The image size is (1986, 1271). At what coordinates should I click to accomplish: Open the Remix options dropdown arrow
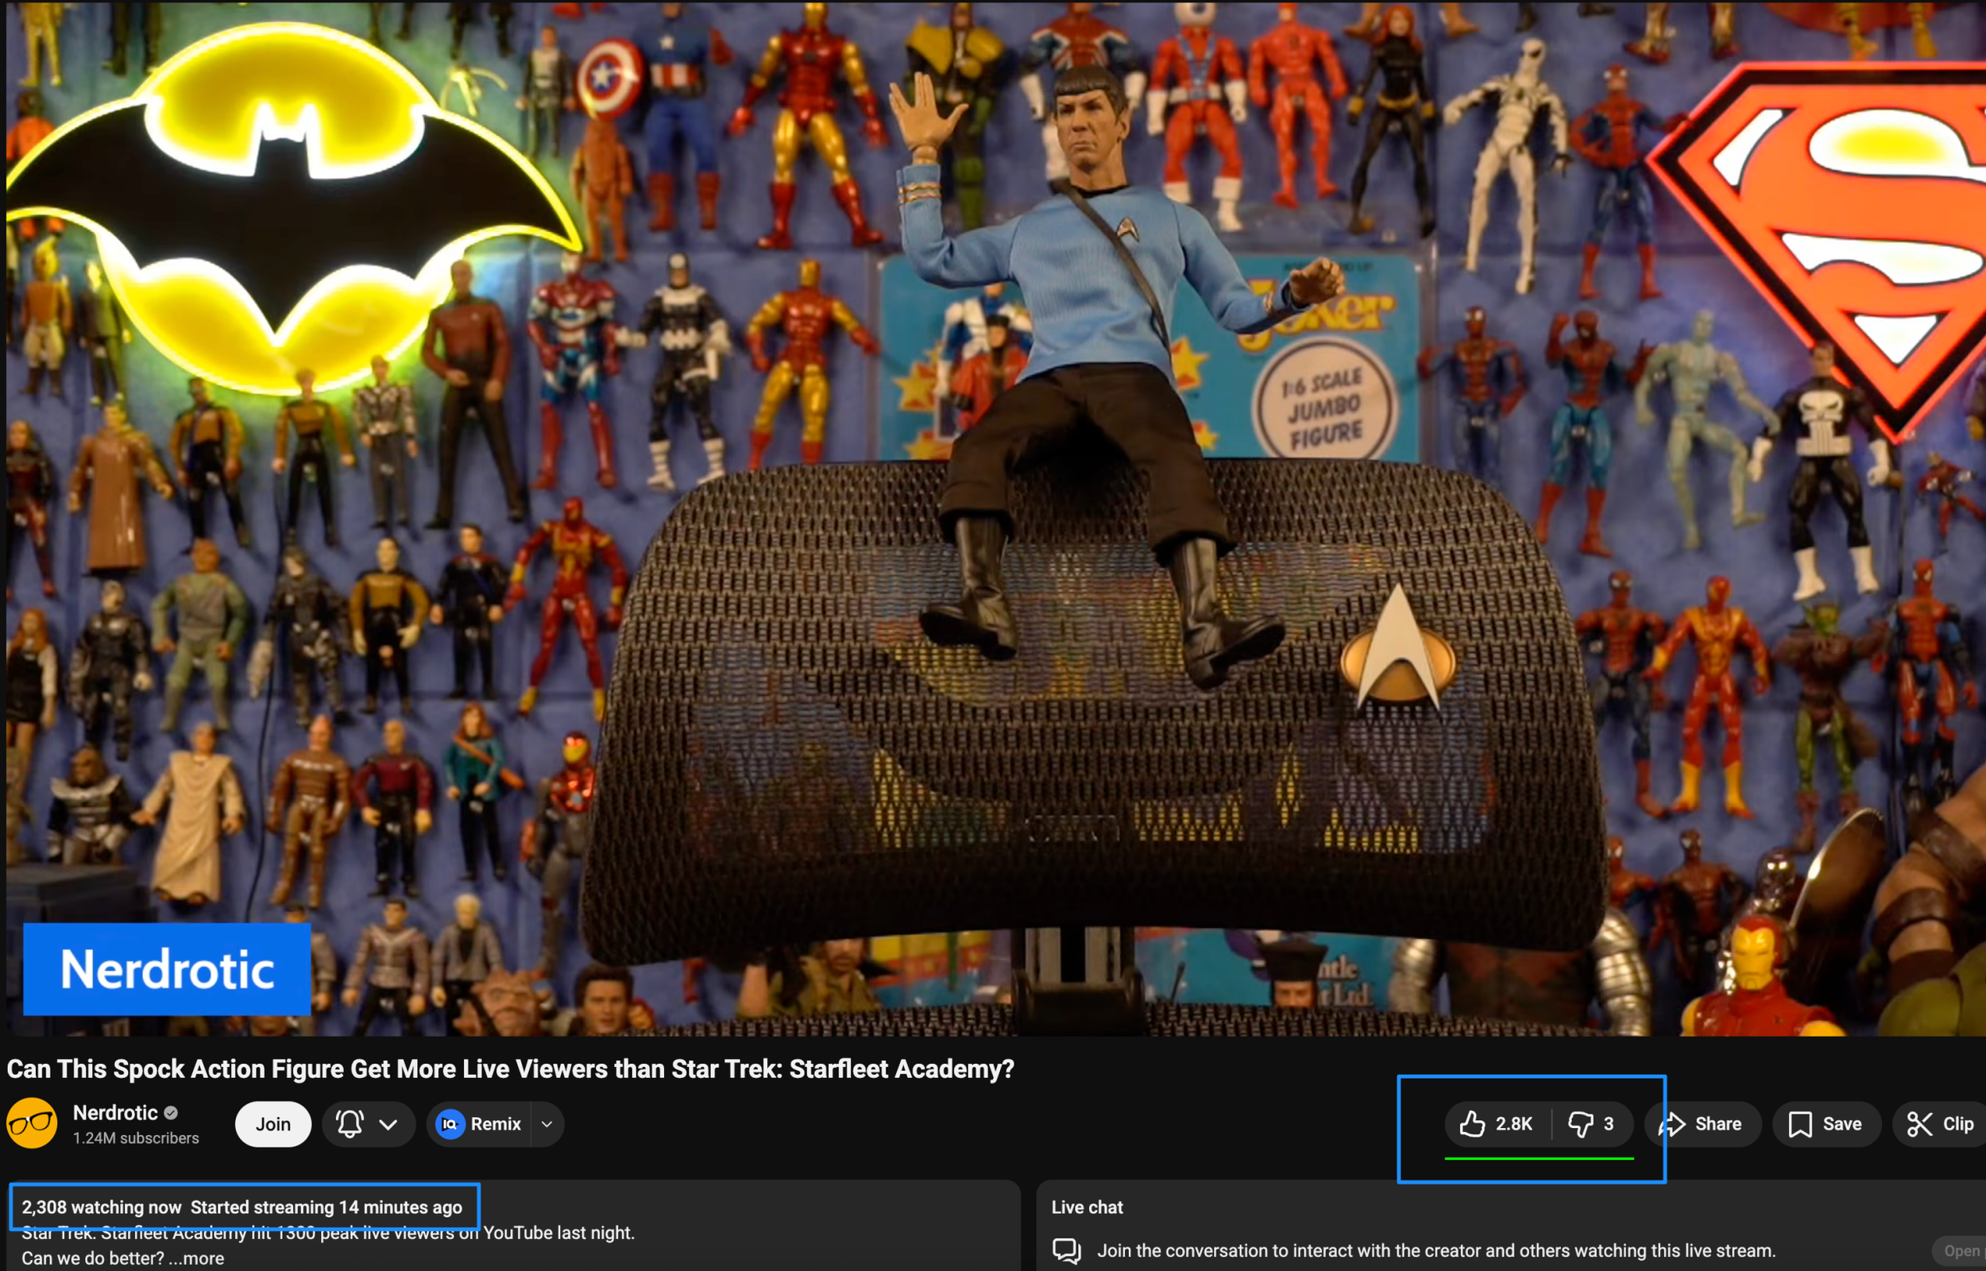tap(547, 1124)
